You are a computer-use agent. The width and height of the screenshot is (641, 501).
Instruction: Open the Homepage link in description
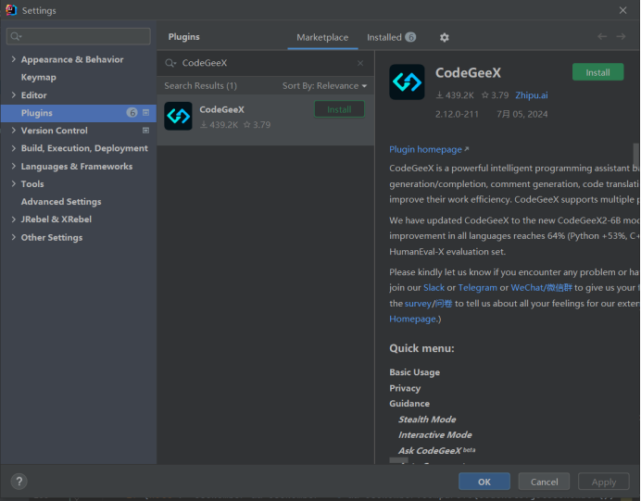tap(412, 319)
